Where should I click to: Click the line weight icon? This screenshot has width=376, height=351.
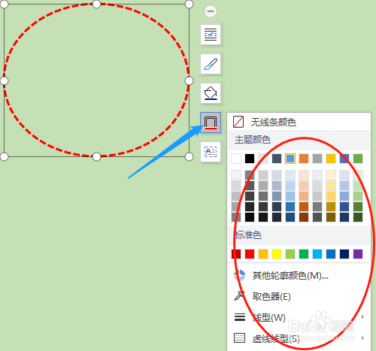tap(240, 317)
